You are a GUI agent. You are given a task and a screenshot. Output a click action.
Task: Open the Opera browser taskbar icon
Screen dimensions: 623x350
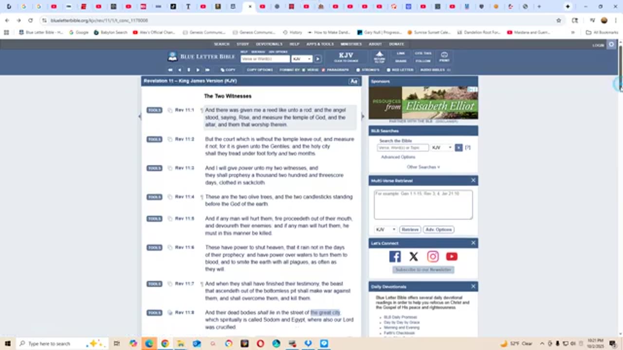[x=260, y=344]
